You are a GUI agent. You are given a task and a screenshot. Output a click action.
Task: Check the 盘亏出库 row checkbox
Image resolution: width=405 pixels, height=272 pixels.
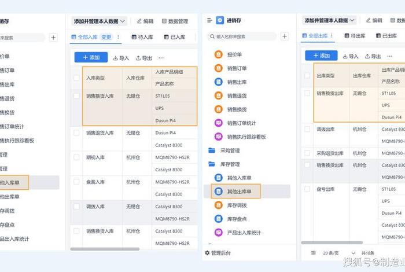pyautogui.click(x=307, y=189)
